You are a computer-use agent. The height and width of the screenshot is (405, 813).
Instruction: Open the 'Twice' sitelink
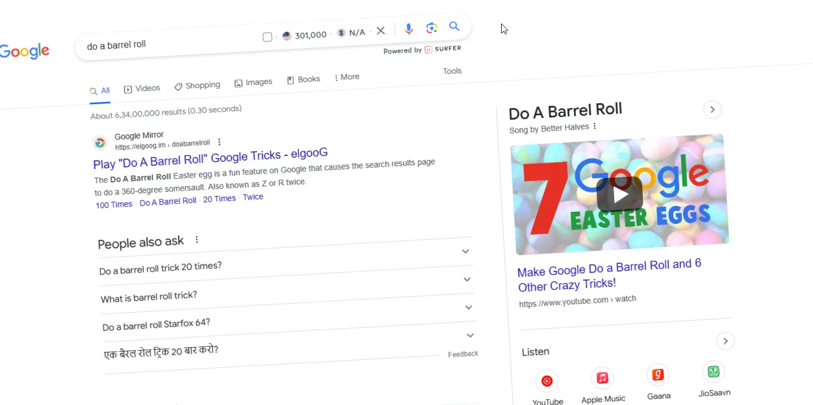tap(253, 197)
